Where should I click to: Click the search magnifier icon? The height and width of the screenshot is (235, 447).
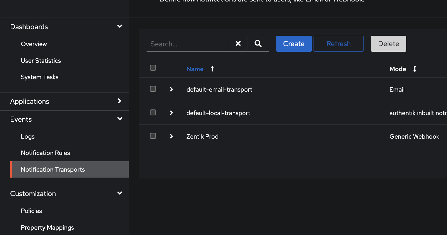point(258,44)
